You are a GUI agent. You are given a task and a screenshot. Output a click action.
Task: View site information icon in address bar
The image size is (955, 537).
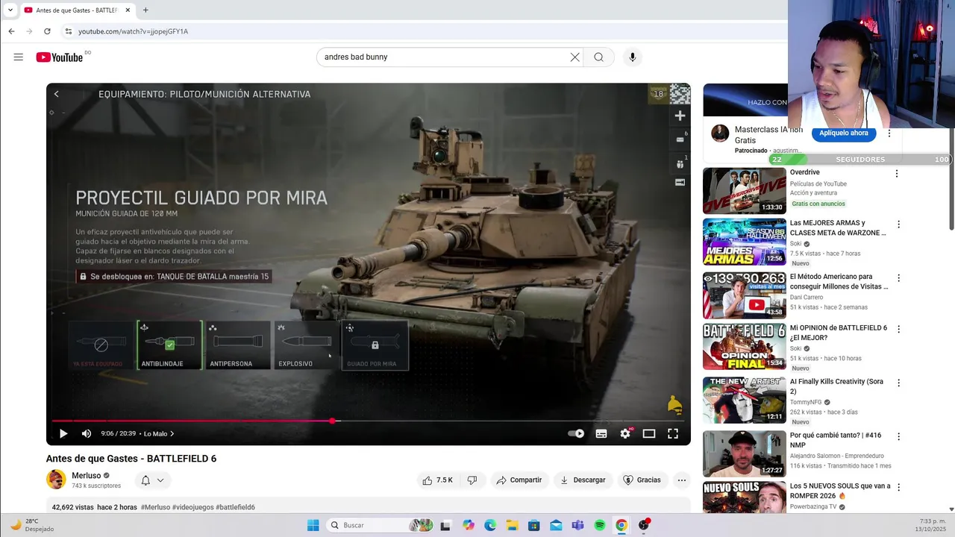click(x=68, y=31)
